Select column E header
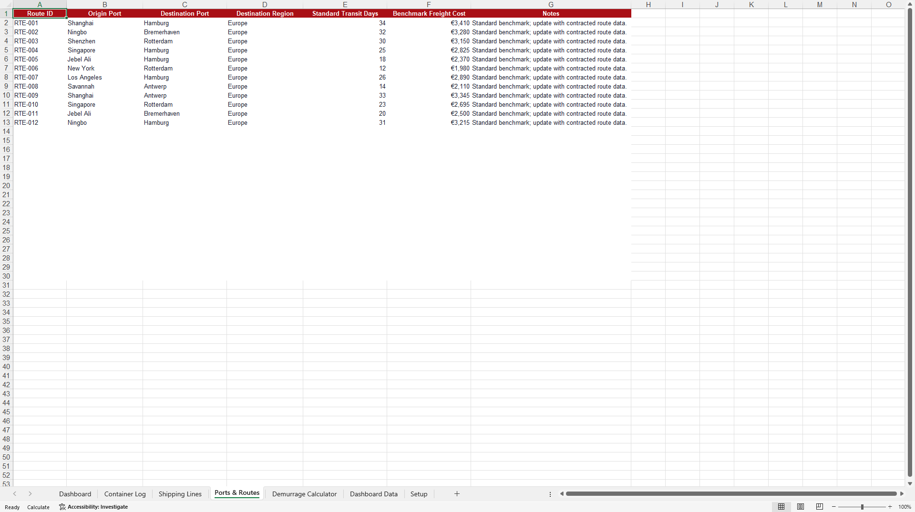This screenshot has height=512, width=915. coord(345,4)
